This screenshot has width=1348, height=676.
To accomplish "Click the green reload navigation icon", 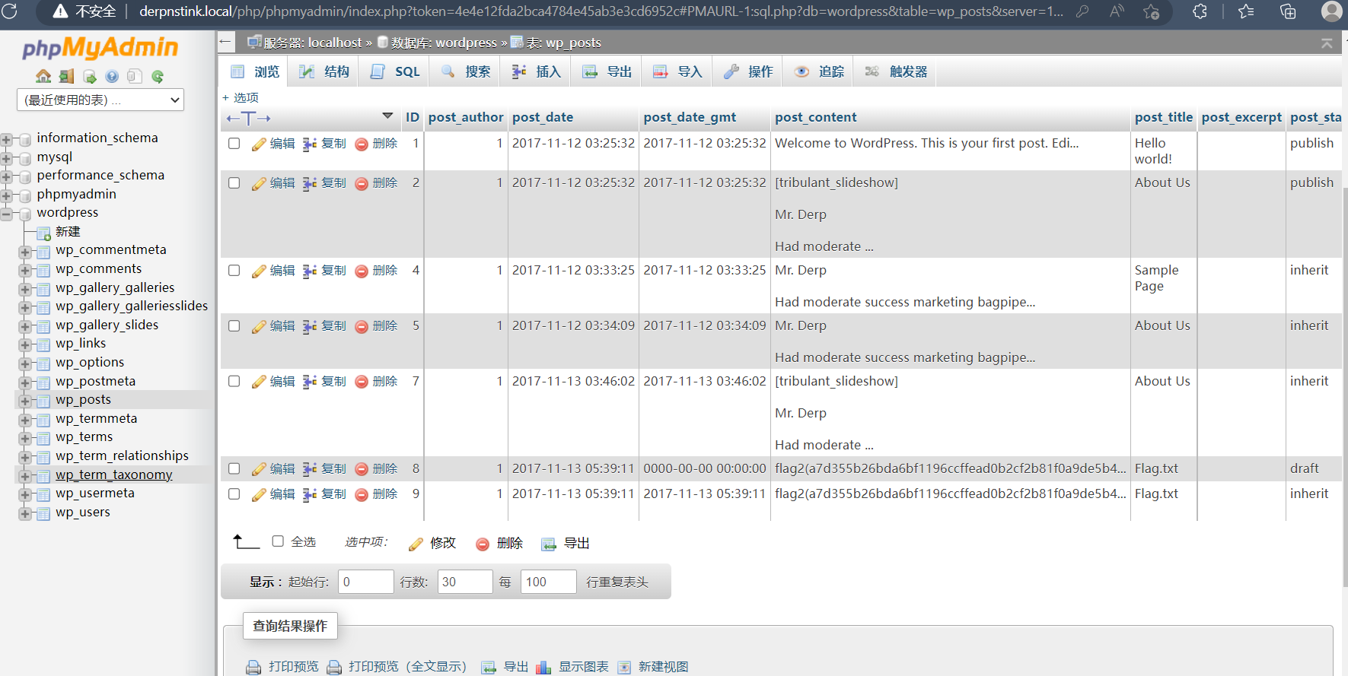I will 158,76.
